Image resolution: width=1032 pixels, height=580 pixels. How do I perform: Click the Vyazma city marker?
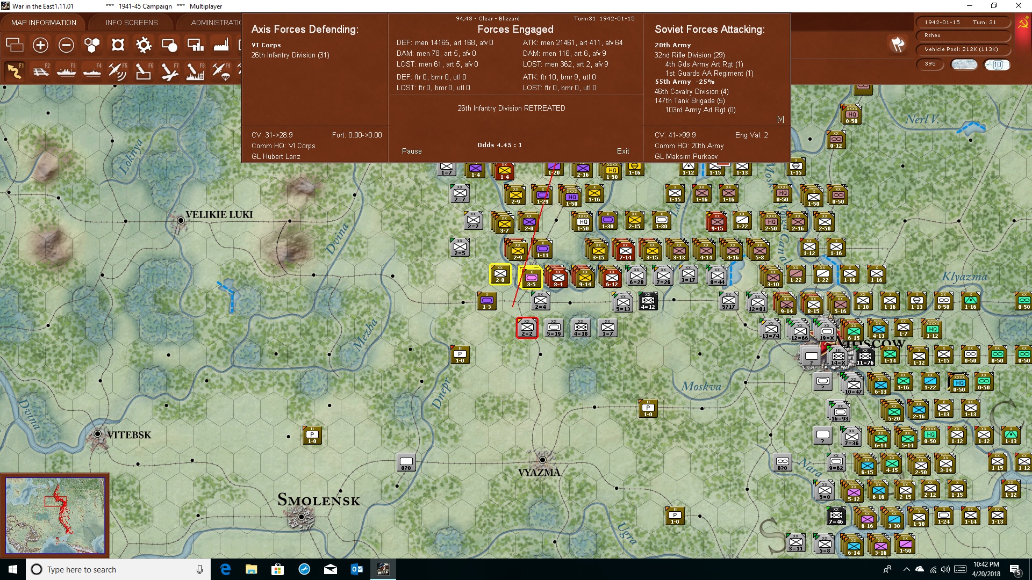point(542,460)
